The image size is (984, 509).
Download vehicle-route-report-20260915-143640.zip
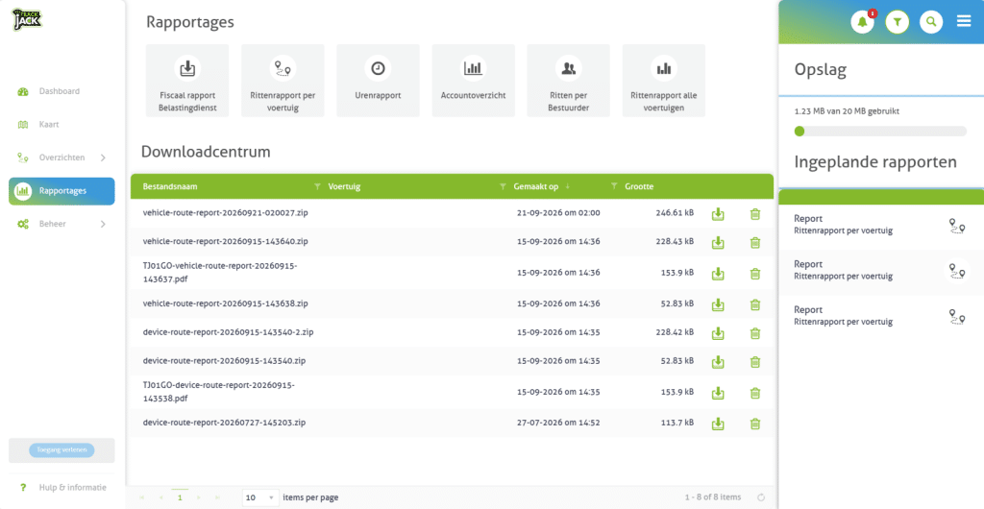[718, 243]
